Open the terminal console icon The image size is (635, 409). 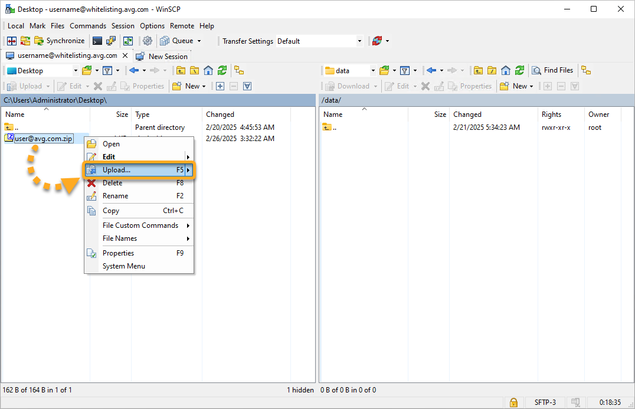[97, 41]
